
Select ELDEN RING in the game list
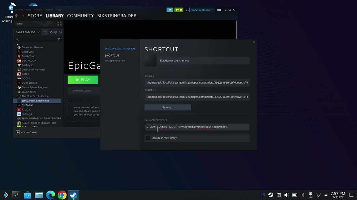tap(29, 92)
